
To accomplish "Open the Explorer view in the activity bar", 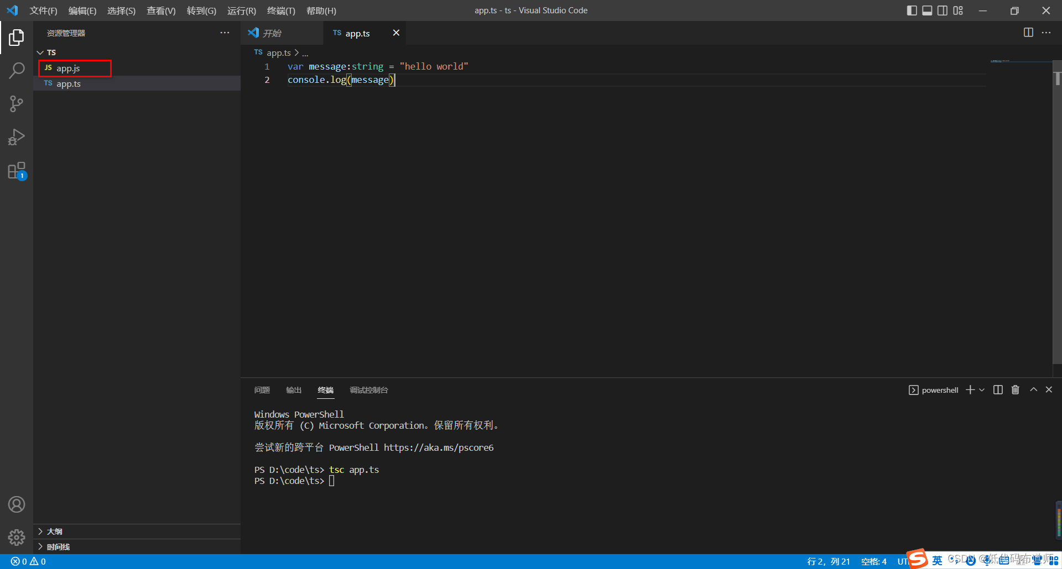I will pyautogui.click(x=17, y=38).
